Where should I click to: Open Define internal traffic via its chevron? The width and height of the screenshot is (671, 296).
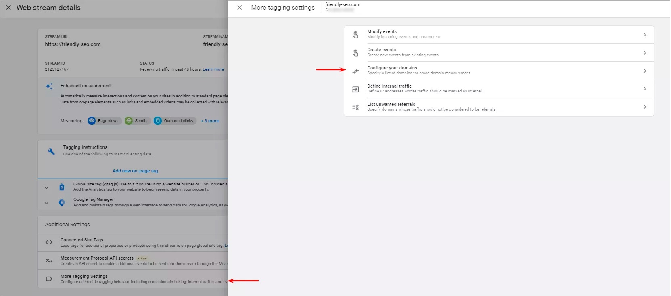coord(645,89)
